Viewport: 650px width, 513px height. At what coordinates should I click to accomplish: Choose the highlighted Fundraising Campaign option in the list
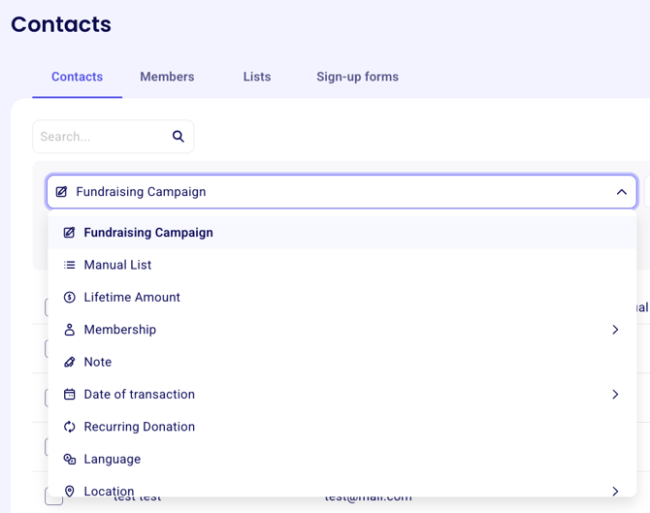pos(148,233)
